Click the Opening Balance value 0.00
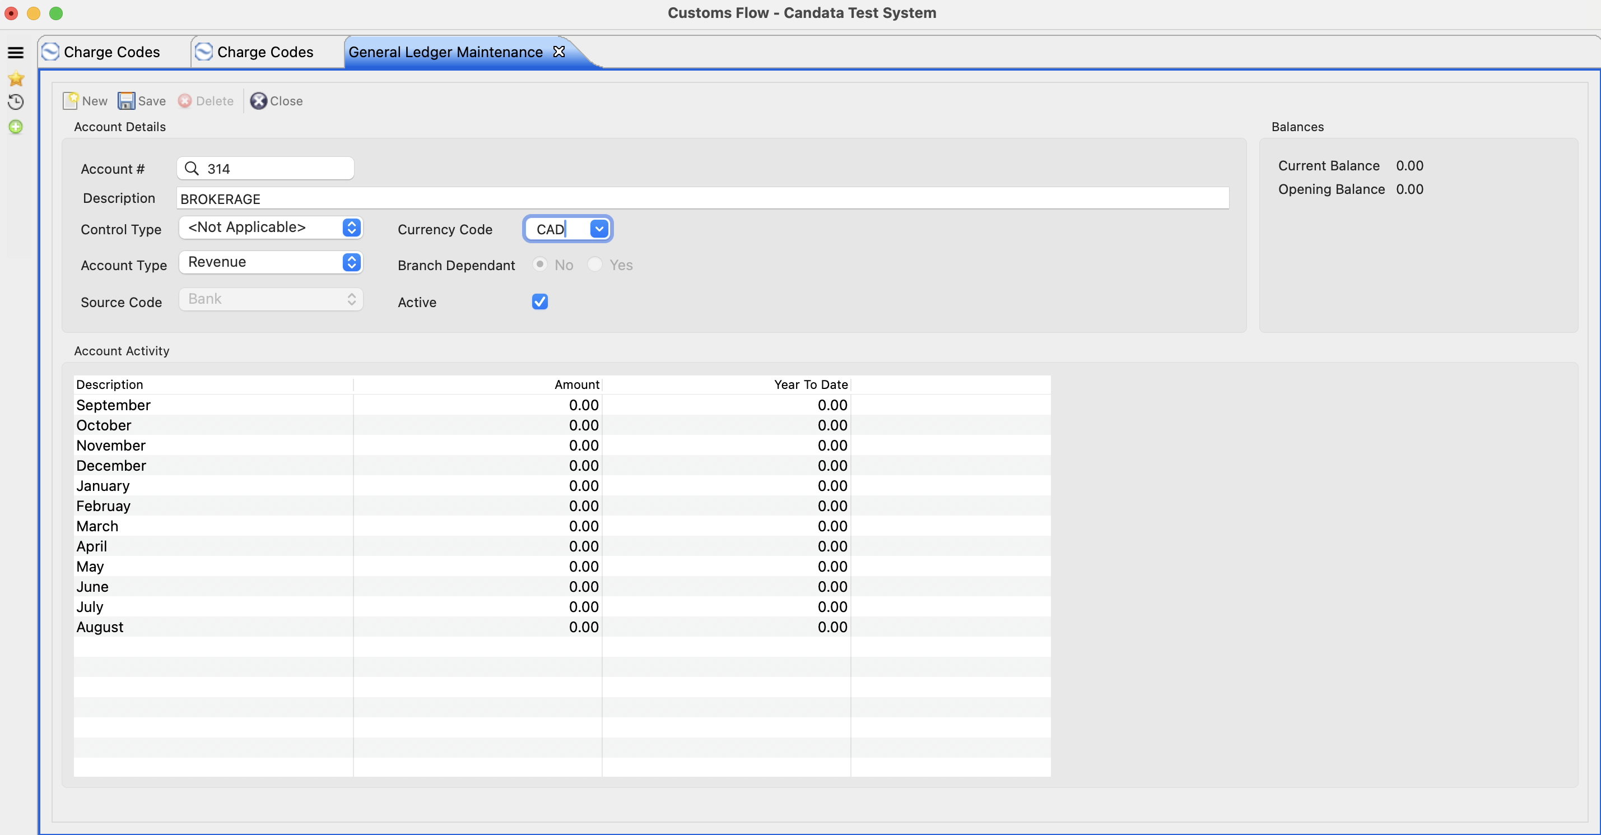Viewport: 1601px width, 835px height. pyautogui.click(x=1409, y=189)
